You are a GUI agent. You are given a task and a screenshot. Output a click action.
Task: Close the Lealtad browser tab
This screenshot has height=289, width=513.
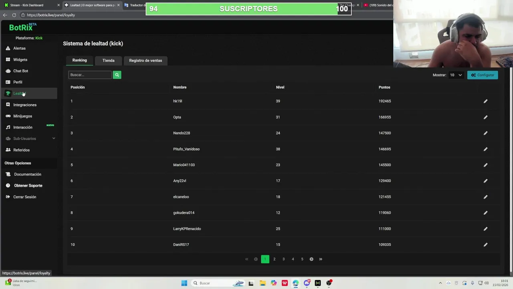point(118,5)
